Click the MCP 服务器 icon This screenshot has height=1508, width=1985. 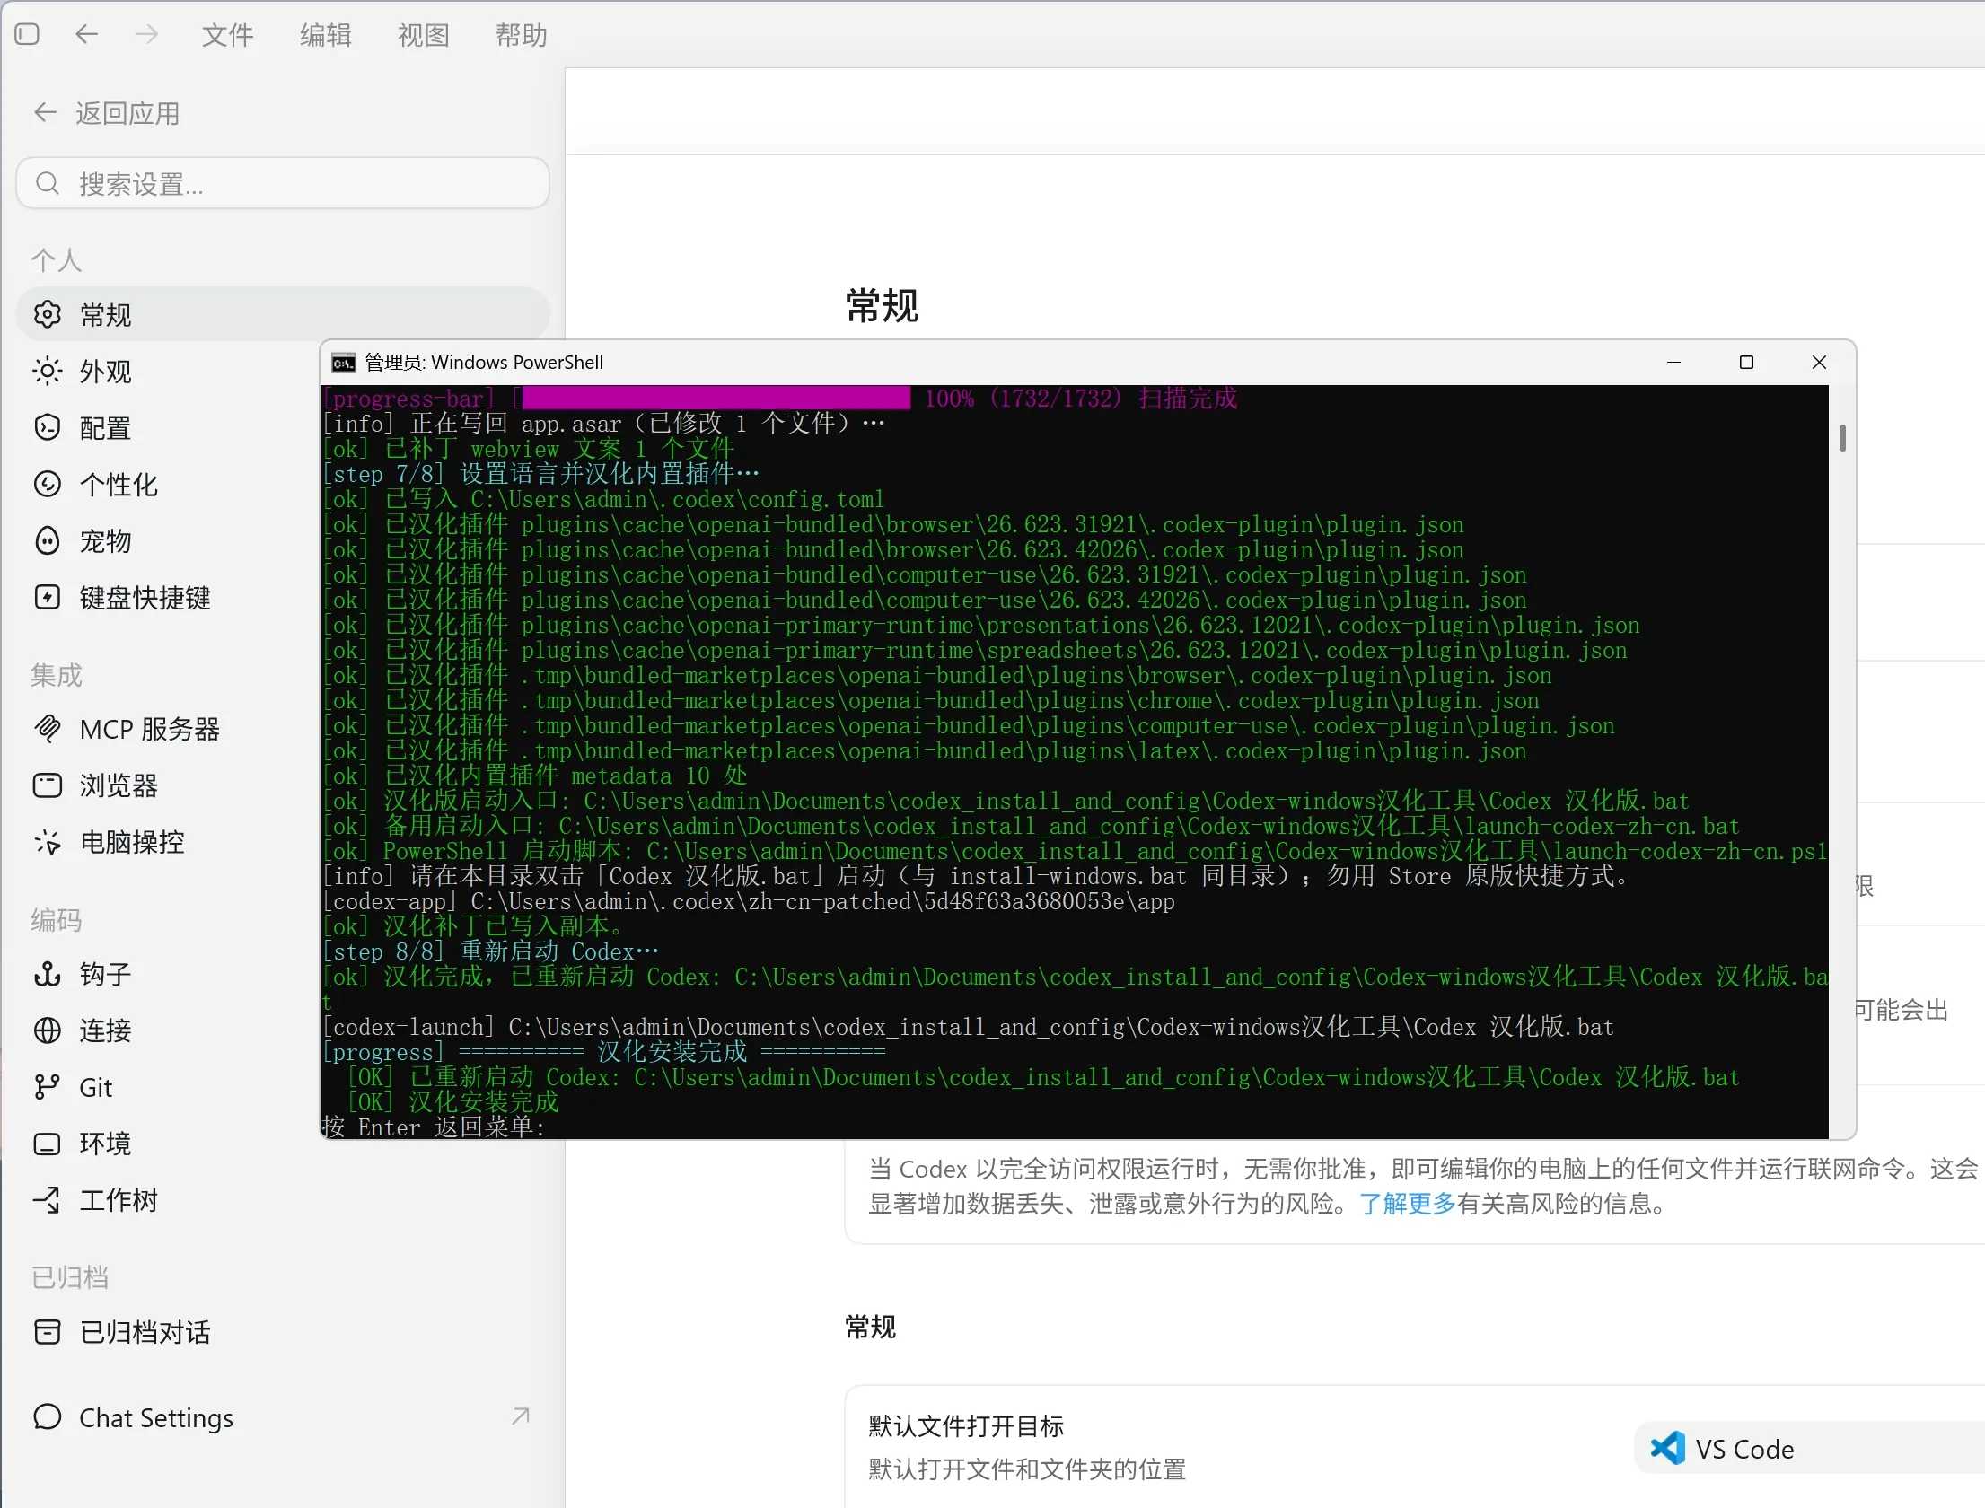[x=47, y=728]
